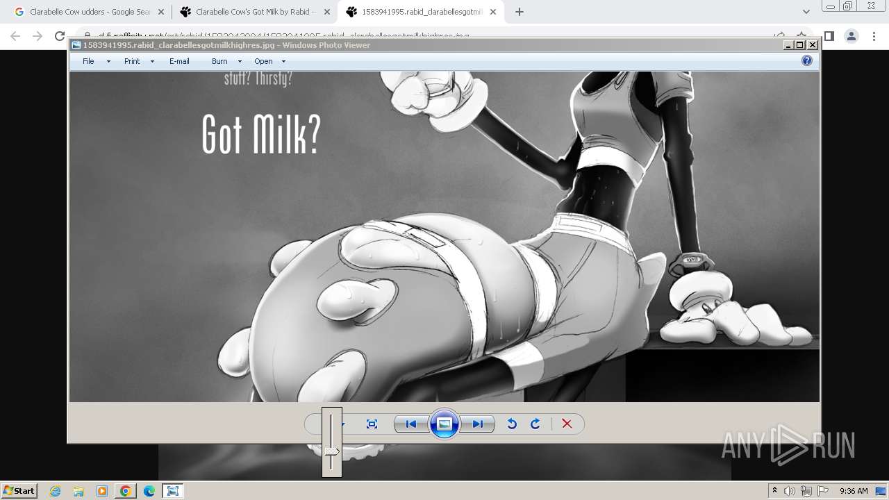Screen dimensions: 889x500
Task: Close the Got Milk by Rabid tab
Action: coord(327,12)
